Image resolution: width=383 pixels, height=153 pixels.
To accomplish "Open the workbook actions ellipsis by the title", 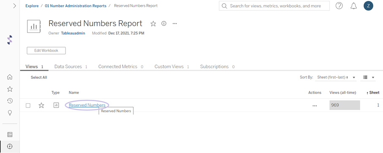I will pos(175,24).
